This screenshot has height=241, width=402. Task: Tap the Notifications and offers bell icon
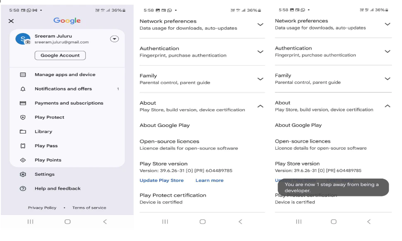point(23,89)
